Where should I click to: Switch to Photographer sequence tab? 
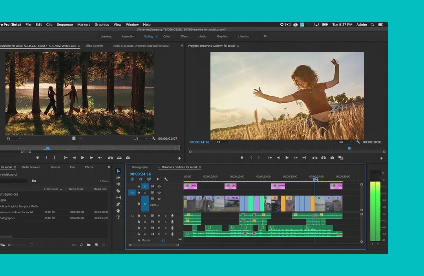pos(140,167)
